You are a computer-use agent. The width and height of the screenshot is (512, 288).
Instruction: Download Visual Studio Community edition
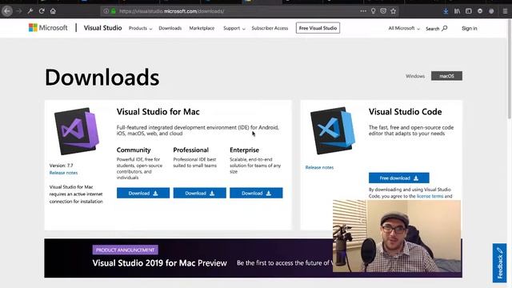point(143,193)
